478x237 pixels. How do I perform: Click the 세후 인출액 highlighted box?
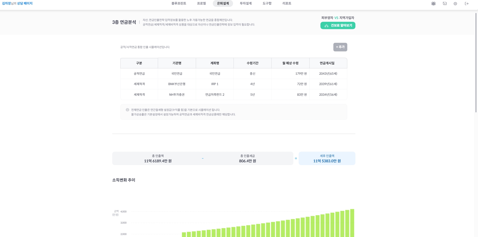(x=327, y=158)
